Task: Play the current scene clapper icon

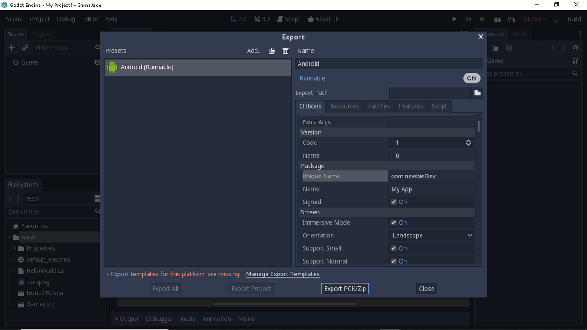Action: pyautogui.click(x=498, y=19)
